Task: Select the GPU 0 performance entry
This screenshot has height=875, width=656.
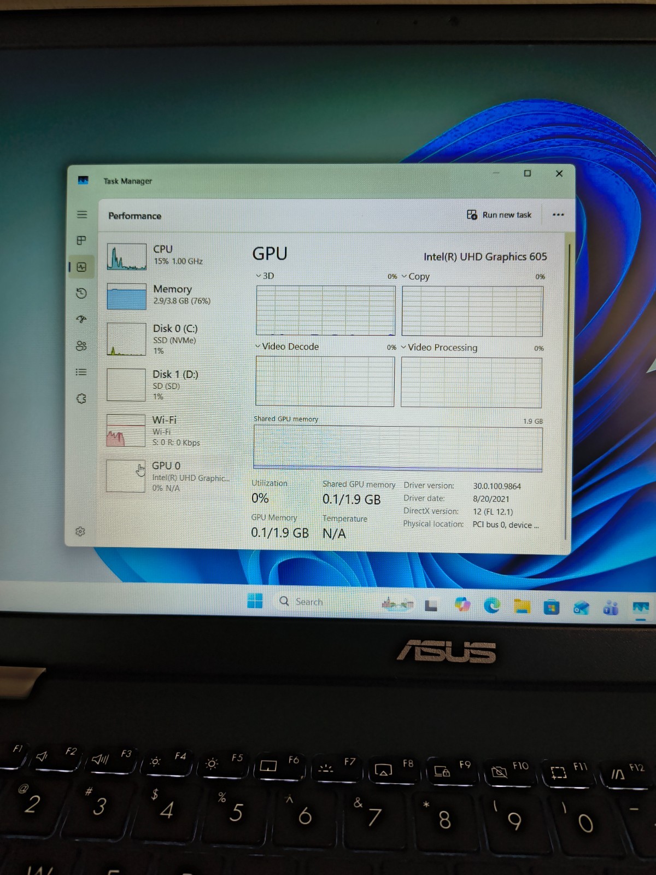Action: [171, 476]
